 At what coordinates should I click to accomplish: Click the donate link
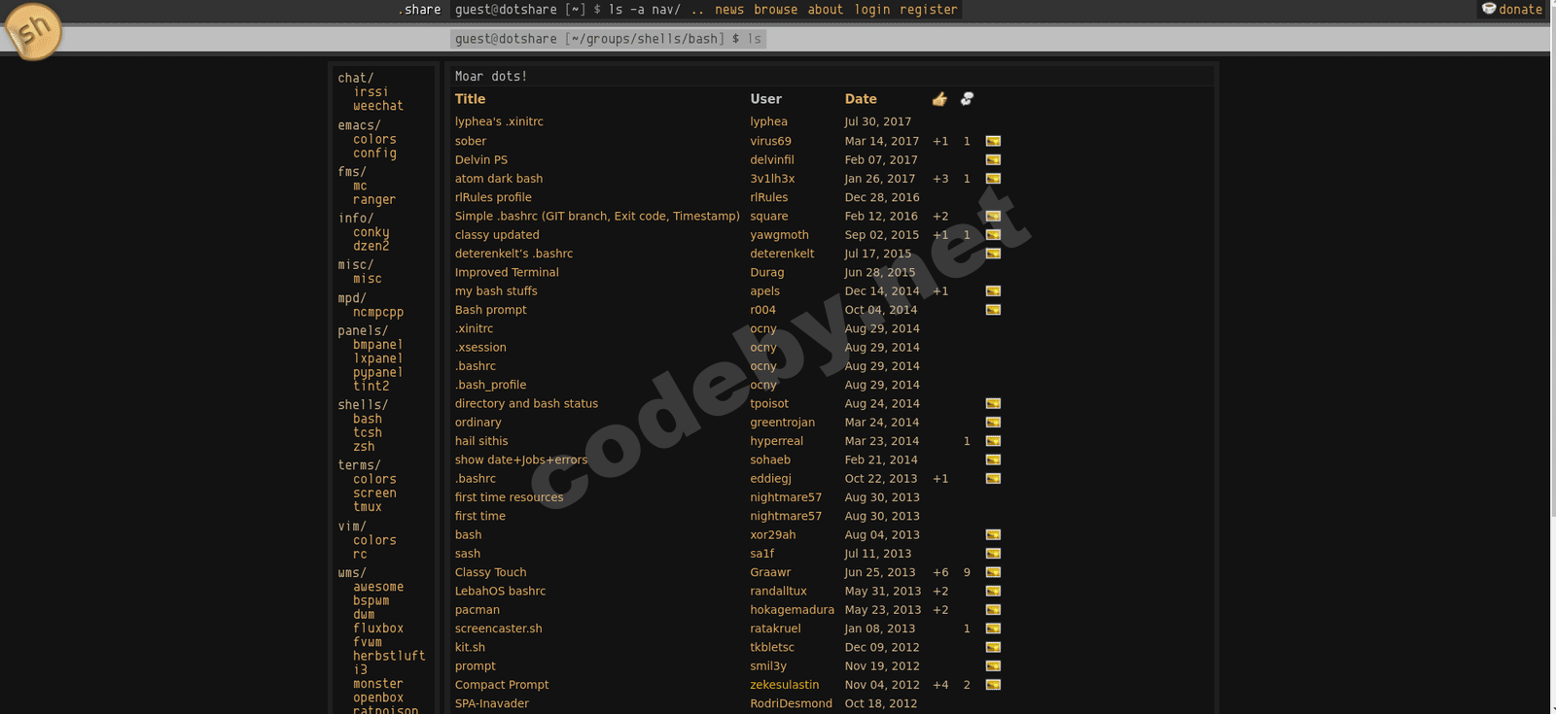[1520, 10]
